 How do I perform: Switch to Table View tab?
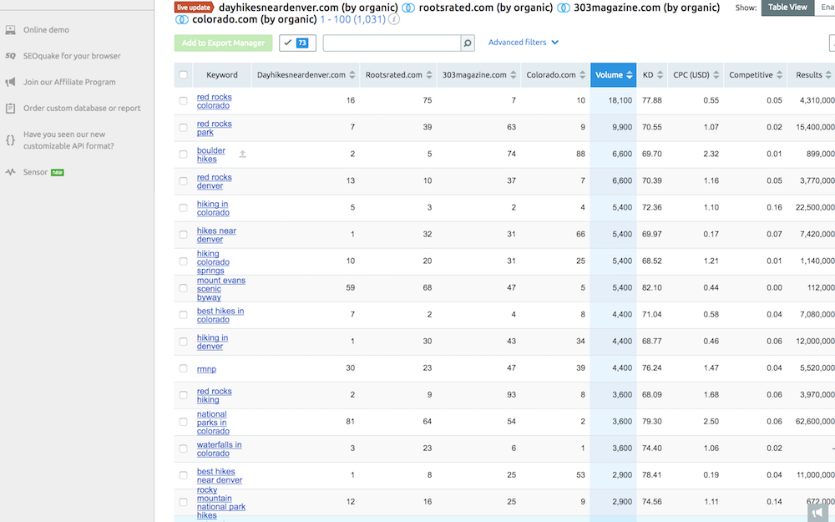(787, 8)
